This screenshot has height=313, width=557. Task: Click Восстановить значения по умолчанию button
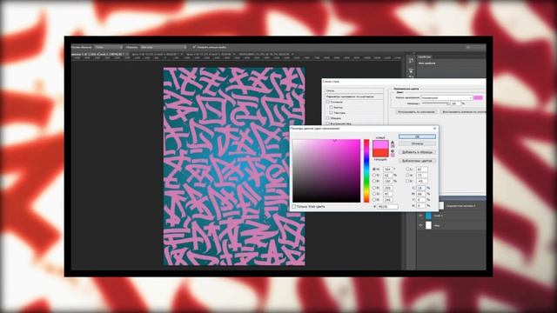(x=463, y=112)
